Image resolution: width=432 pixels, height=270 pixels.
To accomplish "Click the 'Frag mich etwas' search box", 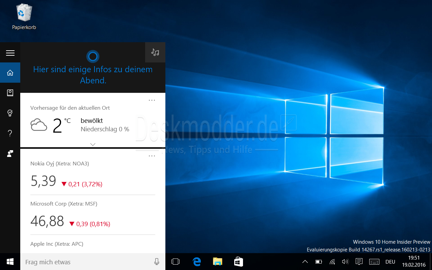I will click(93, 262).
